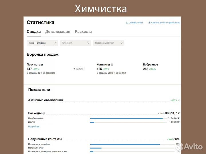Click download icon beside Скачать отчёт по рассылкам
The width and height of the screenshot is (206, 154).
click(x=149, y=23)
